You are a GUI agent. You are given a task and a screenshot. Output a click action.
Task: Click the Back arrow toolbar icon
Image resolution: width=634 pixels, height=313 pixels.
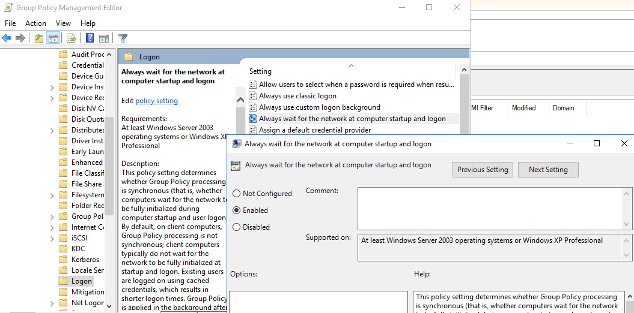(7, 38)
